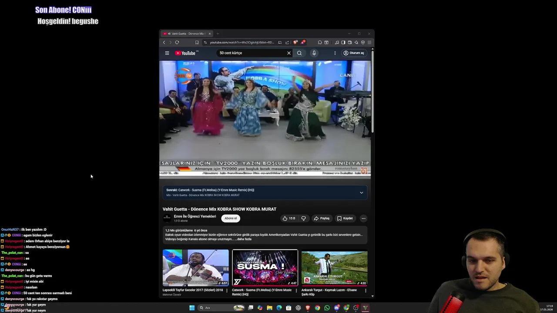Viewport: 557px width, 313px height.
Task: Reload the YouTube page
Action: [177, 42]
